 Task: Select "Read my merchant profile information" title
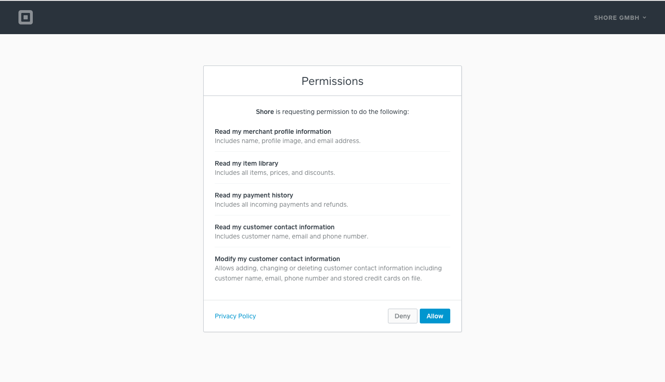coord(273,131)
